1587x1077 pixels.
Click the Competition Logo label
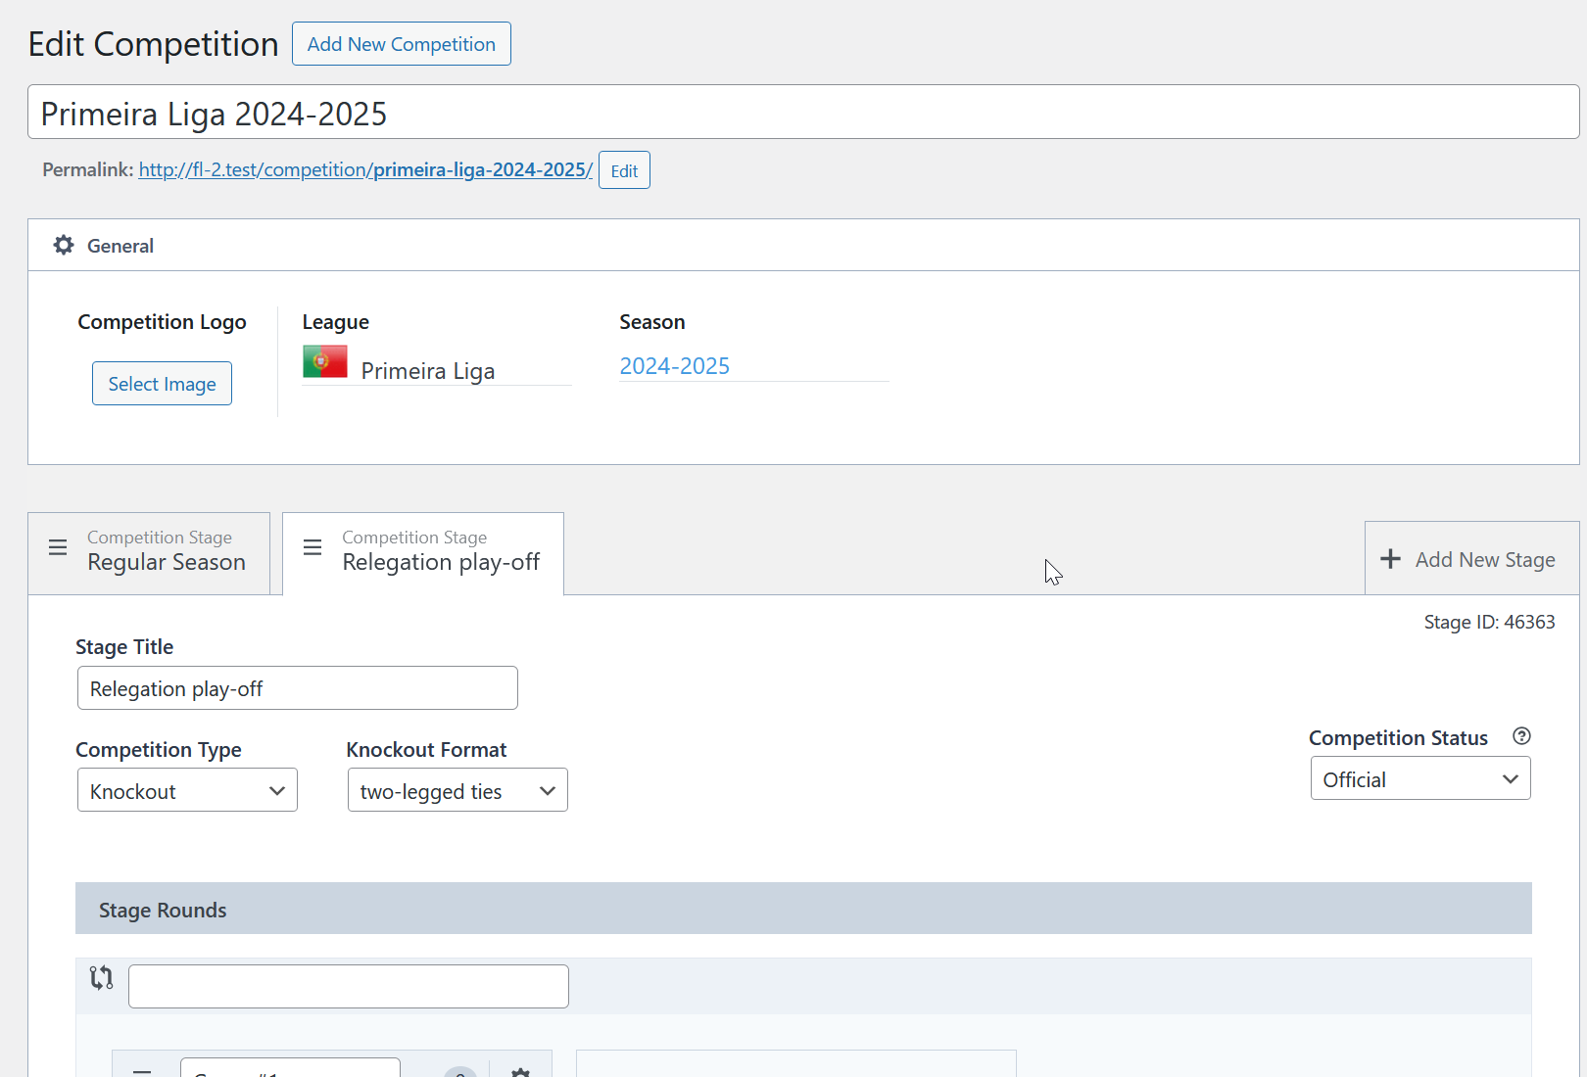pyautogui.click(x=162, y=322)
